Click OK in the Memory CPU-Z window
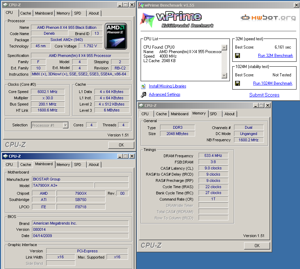 [x=257, y=246]
